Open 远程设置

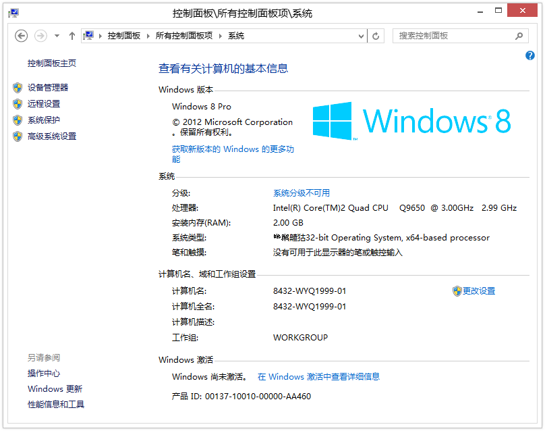44,104
